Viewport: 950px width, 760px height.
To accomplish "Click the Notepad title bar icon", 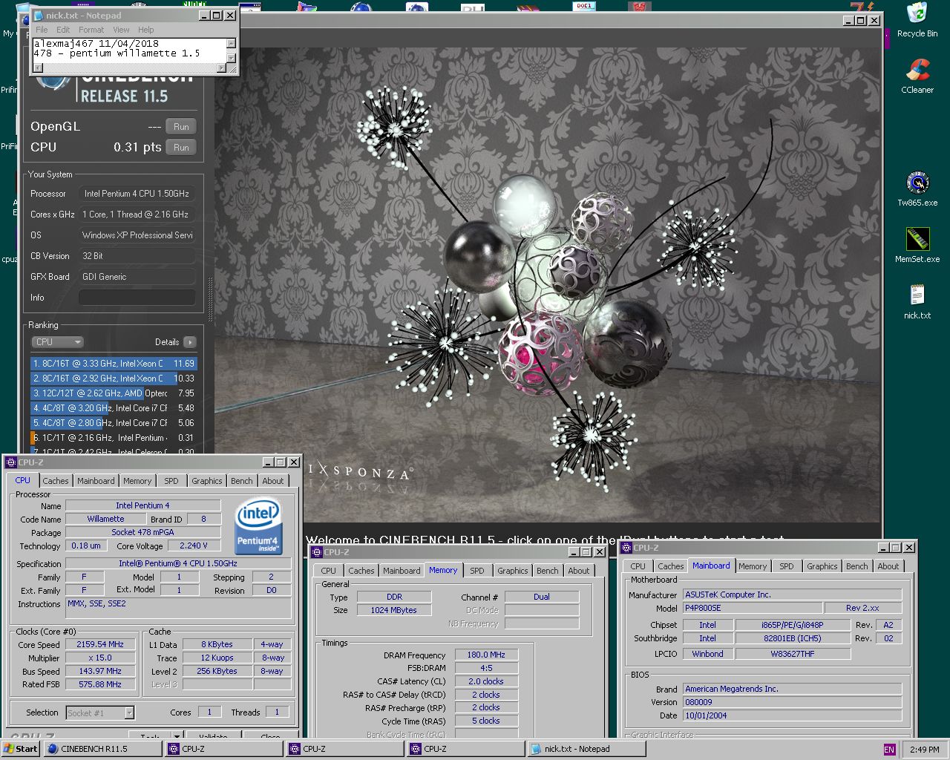I will click(39, 16).
